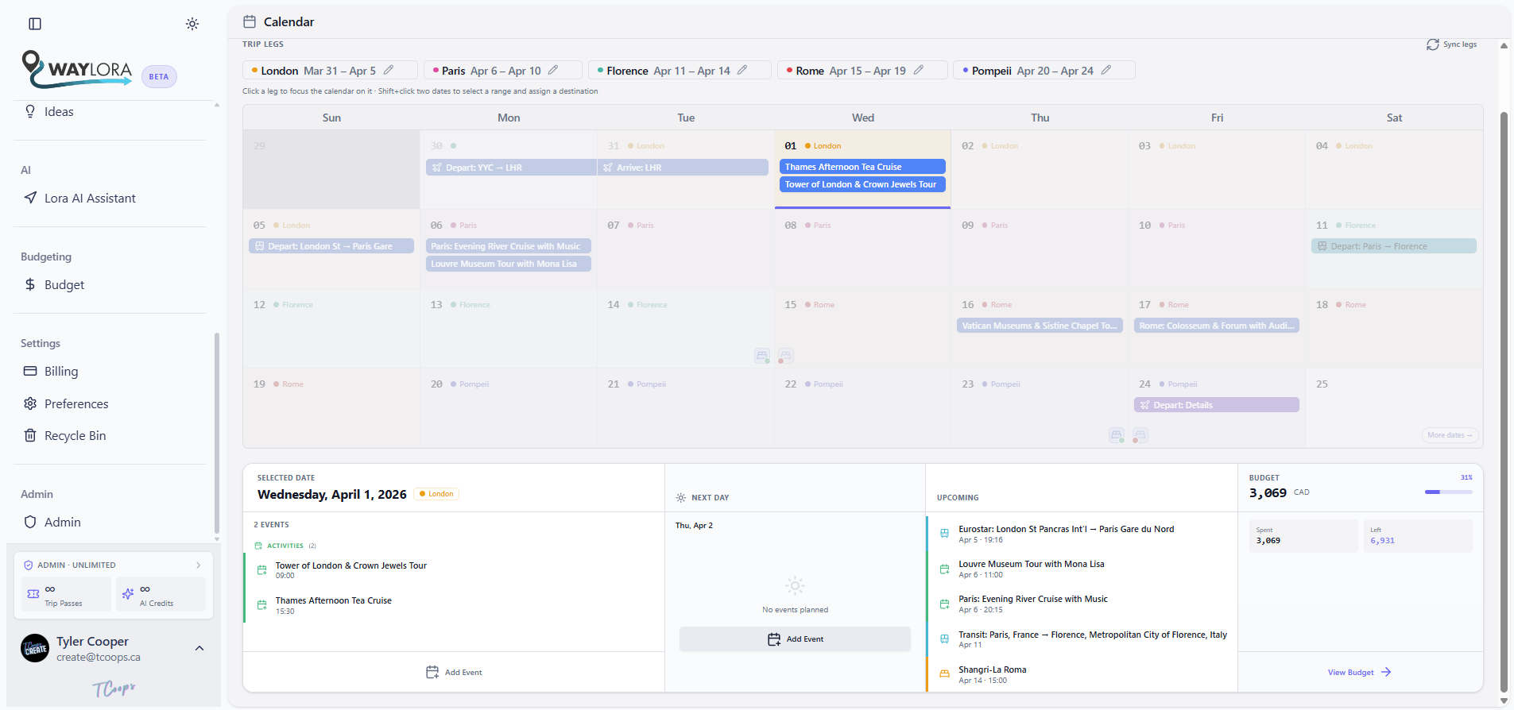Image resolution: width=1514 pixels, height=710 pixels.
Task: Open Rome: Colosseum & Forum event
Action: pos(1217,326)
